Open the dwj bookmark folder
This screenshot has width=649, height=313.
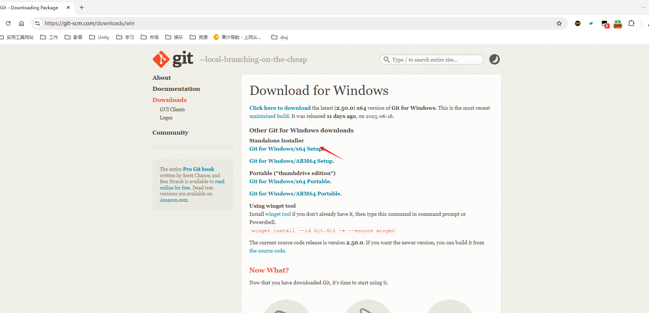[x=280, y=37]
